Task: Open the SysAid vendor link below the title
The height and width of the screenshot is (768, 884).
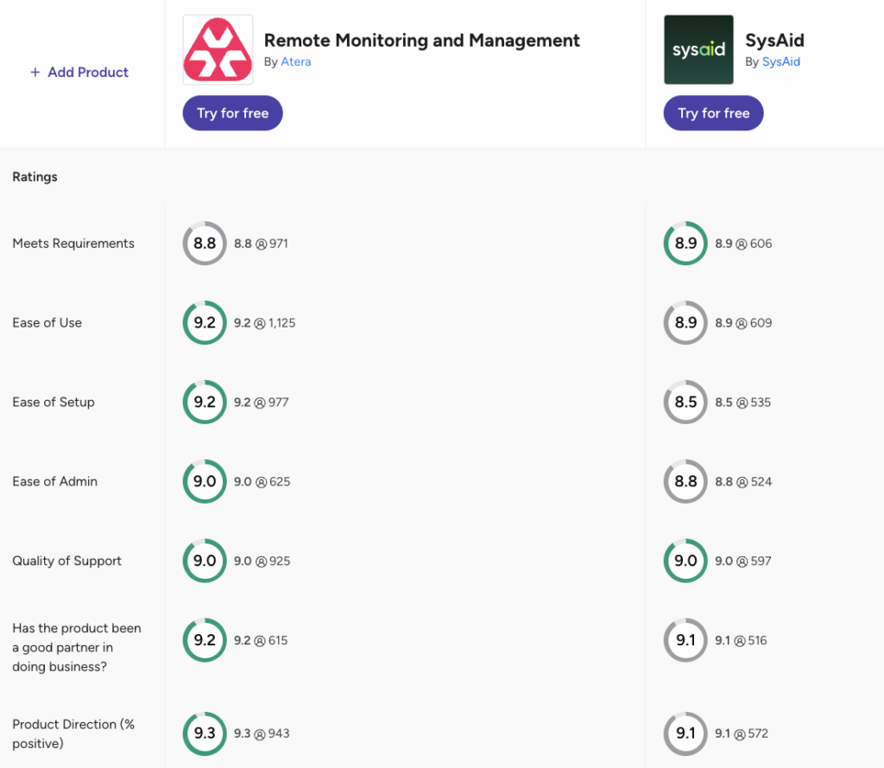Action: point(780,61)
